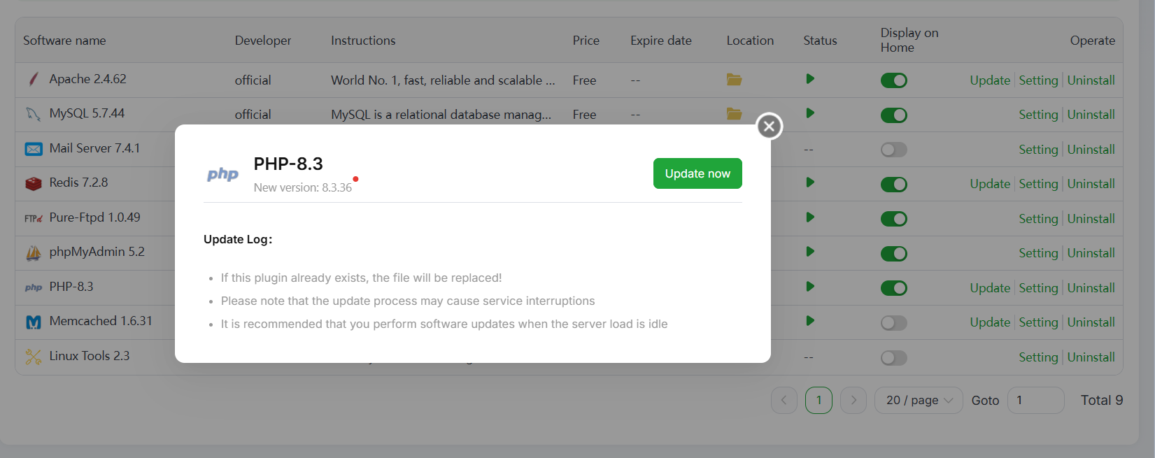Toggle phpMyAdmin display on home switch
The image size is (1155, 458).
(893, 253)
